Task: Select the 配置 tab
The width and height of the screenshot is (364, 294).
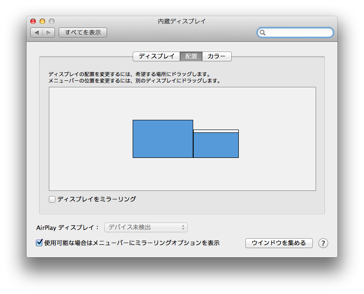Action: click(191, 56)
